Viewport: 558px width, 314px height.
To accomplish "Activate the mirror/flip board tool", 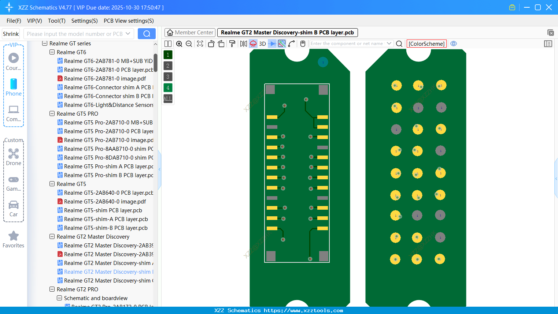I will [243, 44].
